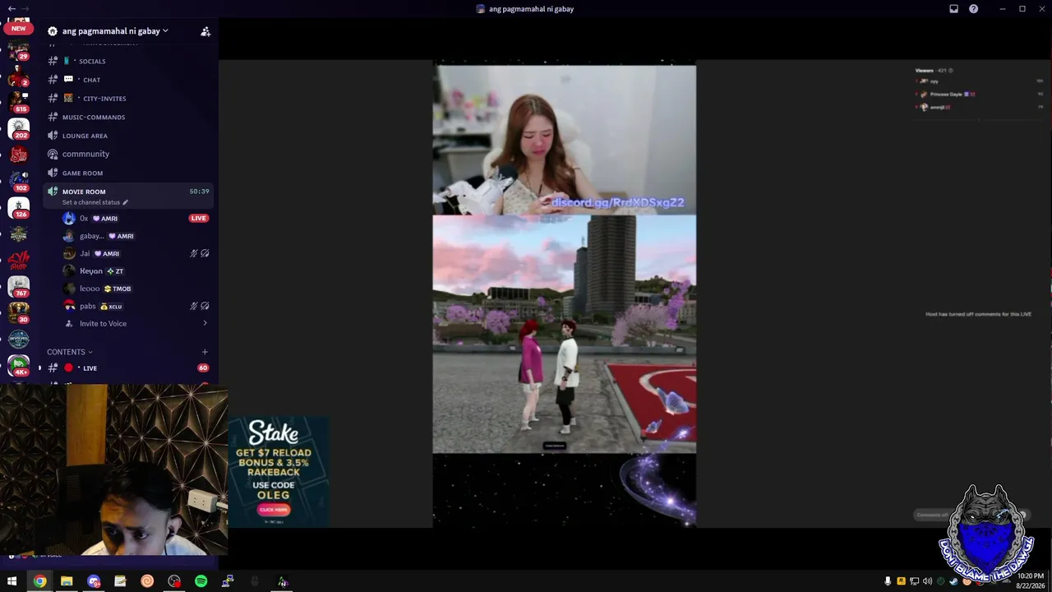Open the Discord inbox icon in title bar
The width and height of the screenshot is (1052, 592).
tap(953, 9)
